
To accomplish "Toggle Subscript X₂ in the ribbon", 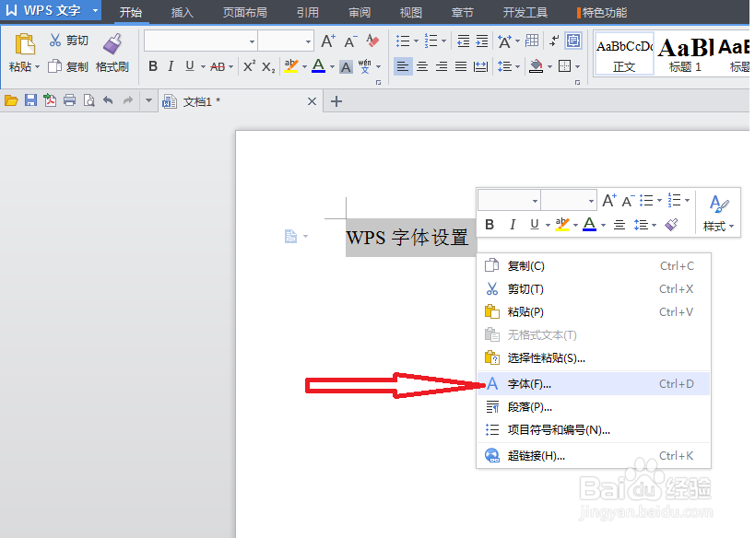I will click(x=268, y=66).
